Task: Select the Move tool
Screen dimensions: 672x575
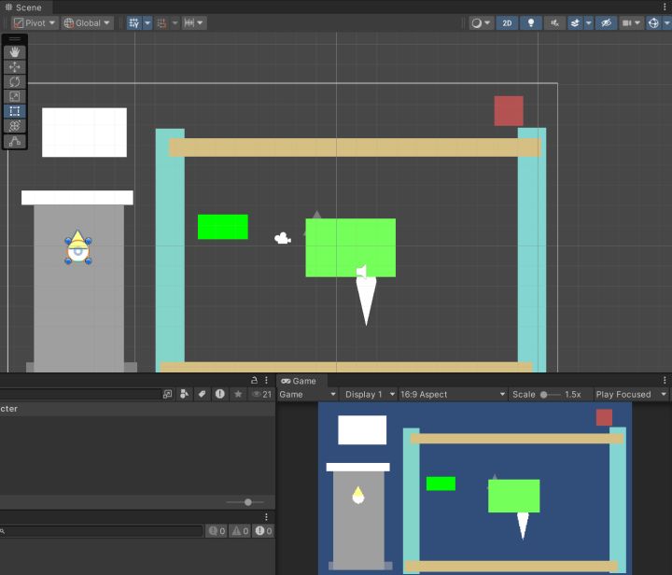Action: 15,67
